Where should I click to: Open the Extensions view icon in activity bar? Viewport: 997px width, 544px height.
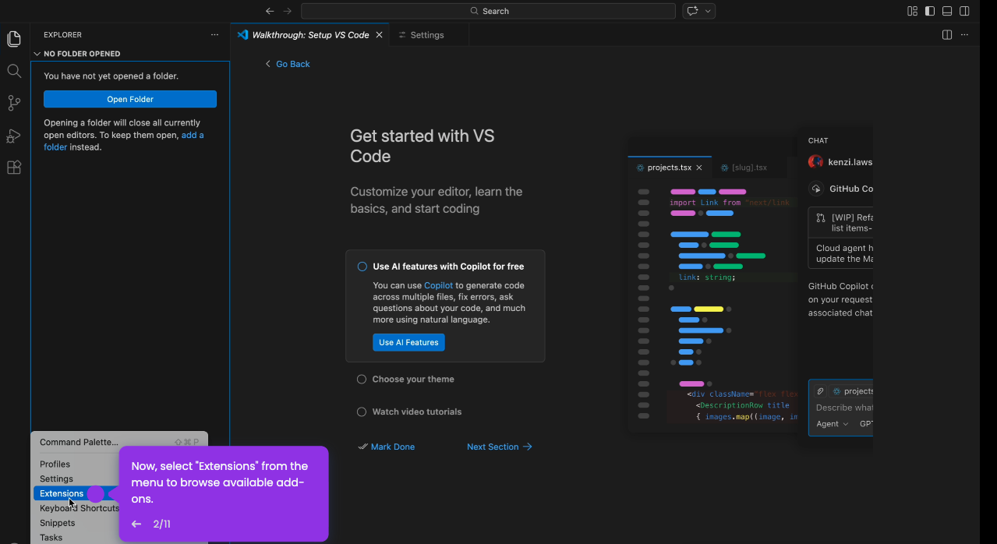[14, 168]
